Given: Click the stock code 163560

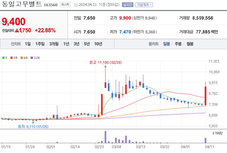Looking at the screenshot, I should pos(50,5).
